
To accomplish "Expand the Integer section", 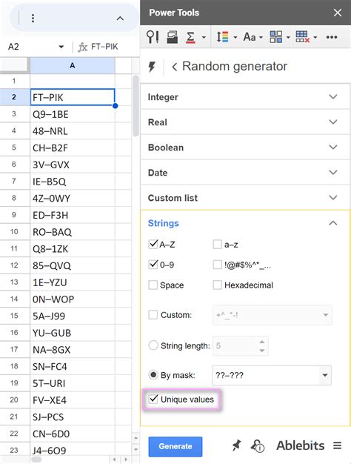I will [x=245, y=97].
